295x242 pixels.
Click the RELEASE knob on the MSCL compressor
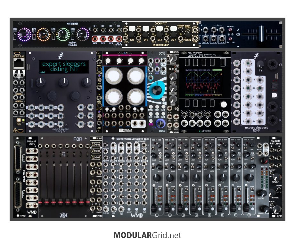173,88
